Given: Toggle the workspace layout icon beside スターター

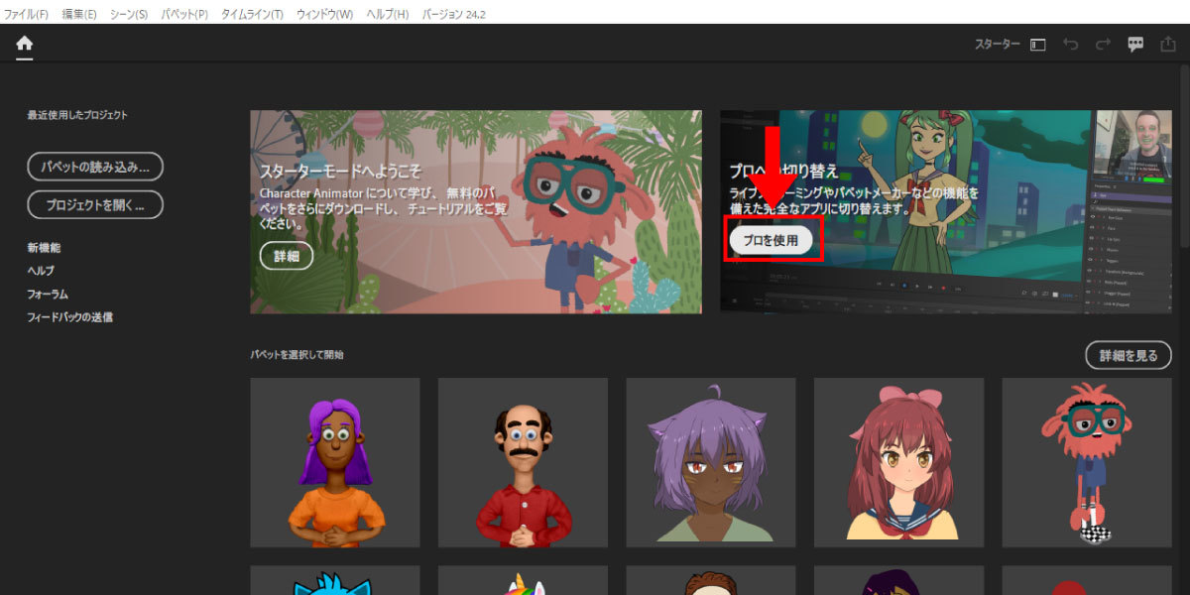Looking at the screenshot, I should [1037, 45].
